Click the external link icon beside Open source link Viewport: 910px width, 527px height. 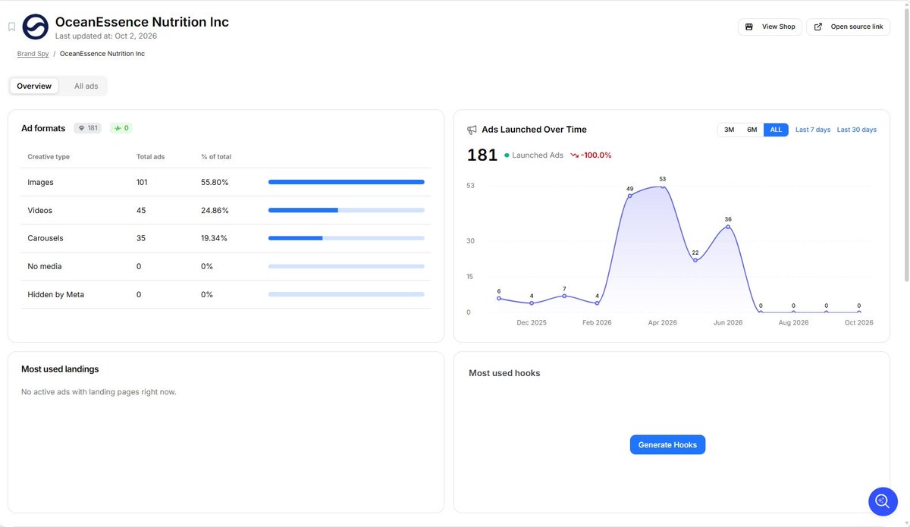[x=818, y=27]
